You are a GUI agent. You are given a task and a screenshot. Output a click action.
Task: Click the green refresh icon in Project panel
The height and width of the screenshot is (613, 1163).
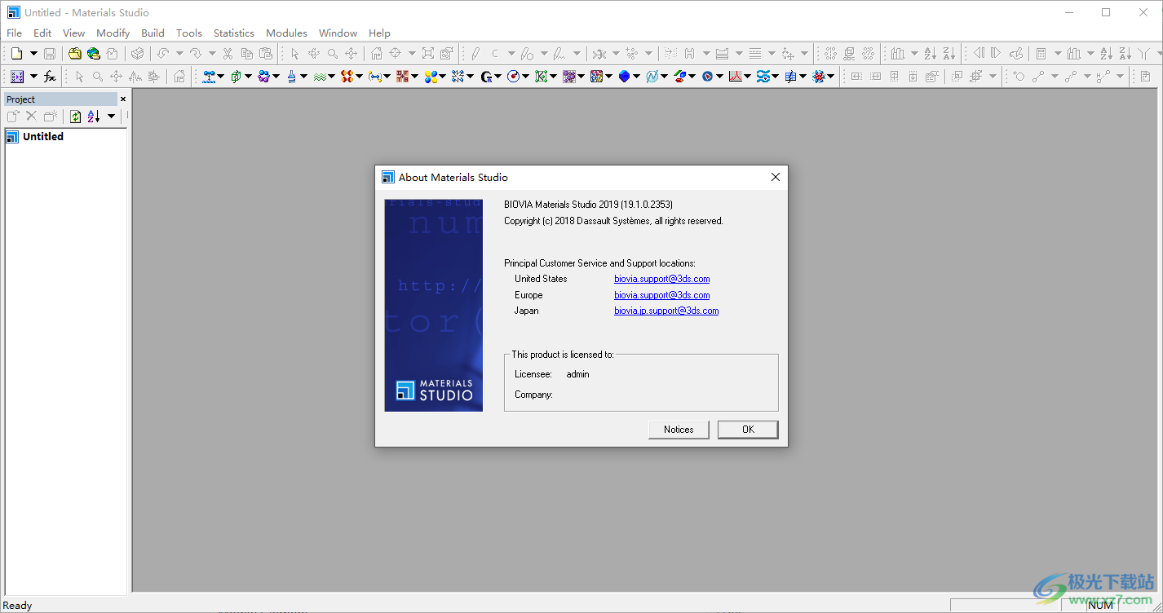[75, 117]
